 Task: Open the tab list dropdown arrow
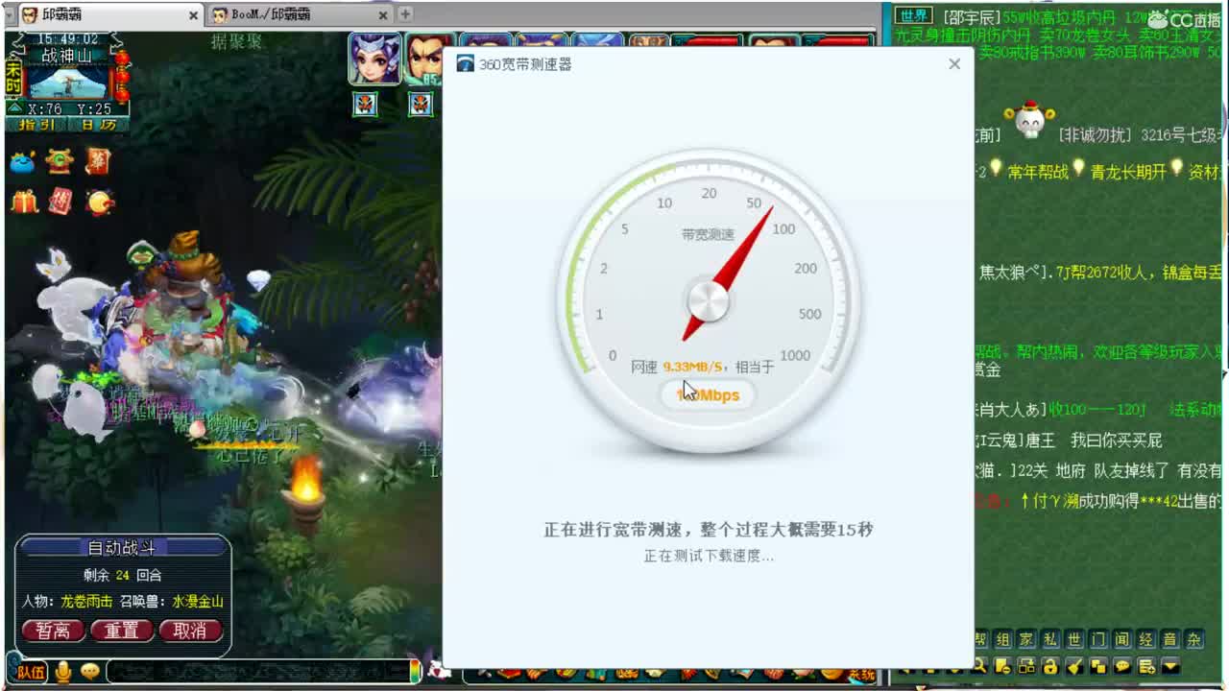point(9,14)
